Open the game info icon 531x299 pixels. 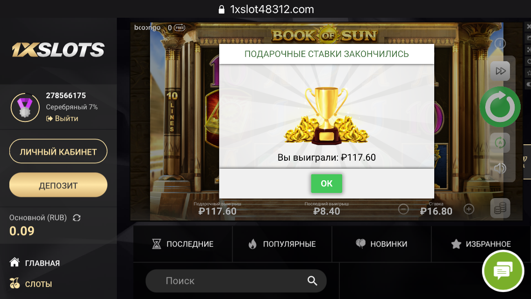click(x=500, y=43)
